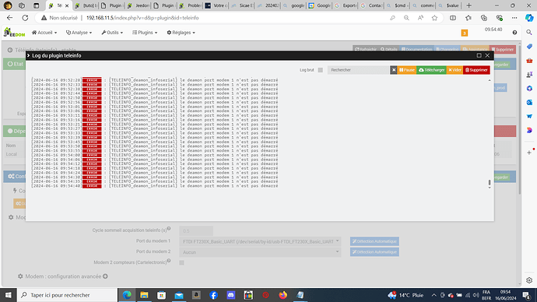Add page to favorites star icon
The height and width of the screenshot is (302, 537).
click(434, 18)
